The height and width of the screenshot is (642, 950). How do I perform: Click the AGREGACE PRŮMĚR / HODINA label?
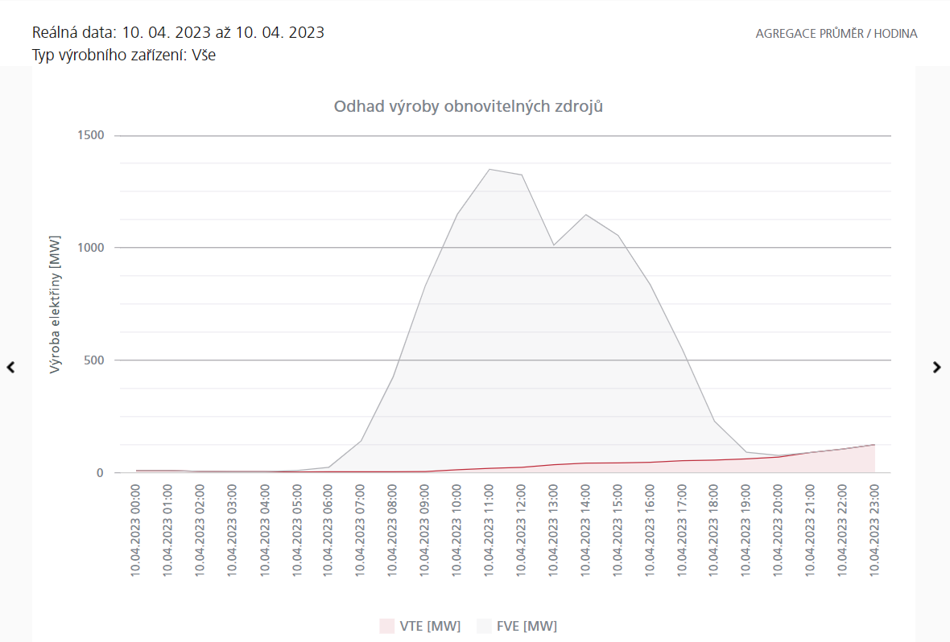tap(836, 34)
